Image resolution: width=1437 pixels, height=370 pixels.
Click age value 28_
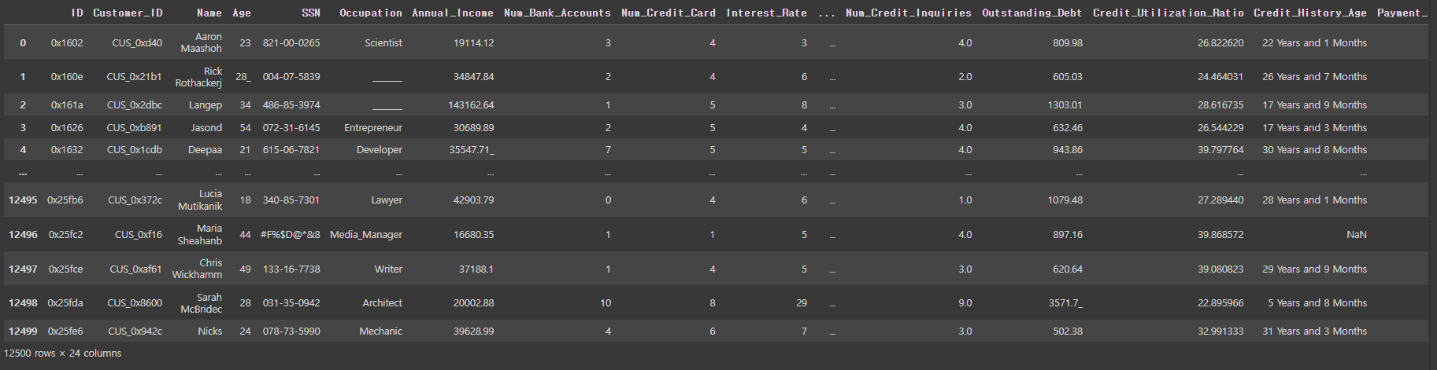(x=243, y=77)
